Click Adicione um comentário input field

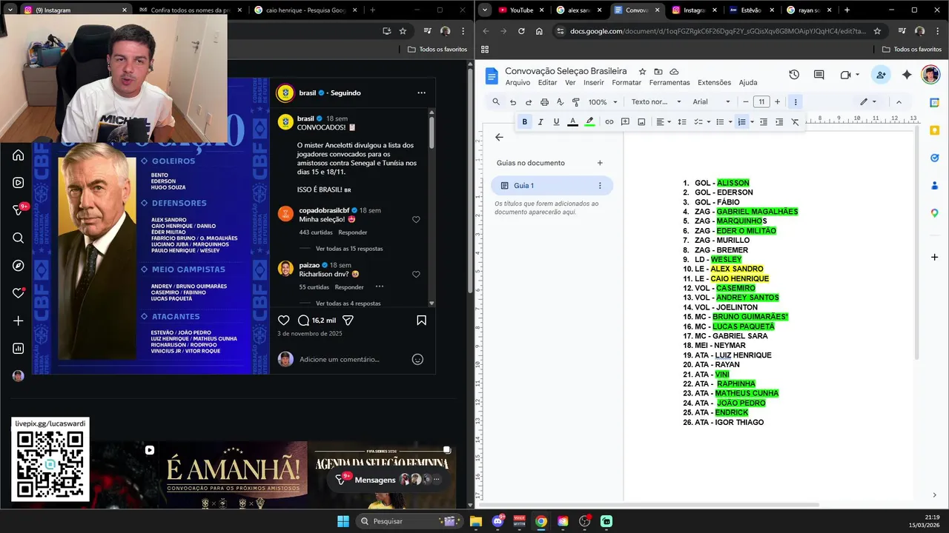pyautogui.click(x=339, y=359)
